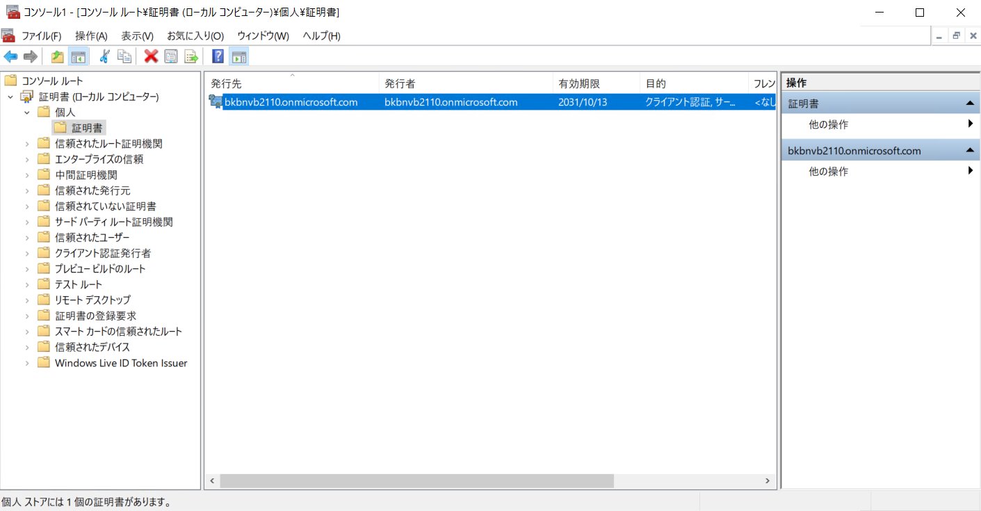The width and height of the screenshot is (981, 511).
Task: Click the 発行者 cell bkbnvb2110.onmicrosoft.com
Action: (451, 102)
